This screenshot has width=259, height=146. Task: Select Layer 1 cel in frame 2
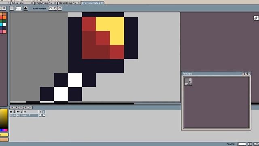(44, 115)
